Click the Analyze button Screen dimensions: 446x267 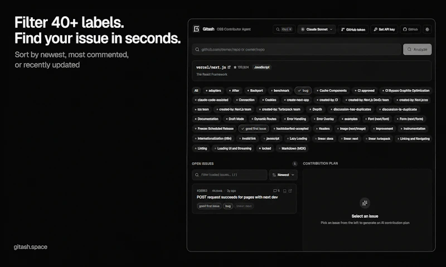coord(417,50)
